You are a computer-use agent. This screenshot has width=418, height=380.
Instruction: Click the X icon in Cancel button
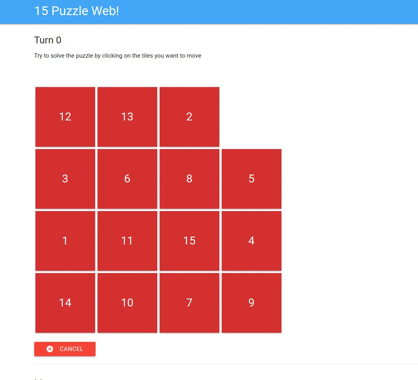coord(50,349)
